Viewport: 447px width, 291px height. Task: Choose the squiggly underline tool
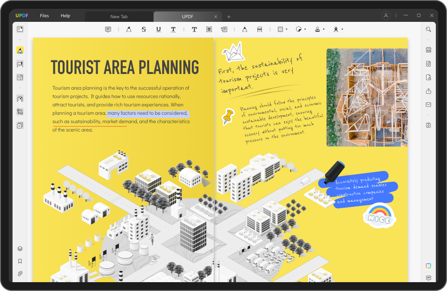(173, 29)
